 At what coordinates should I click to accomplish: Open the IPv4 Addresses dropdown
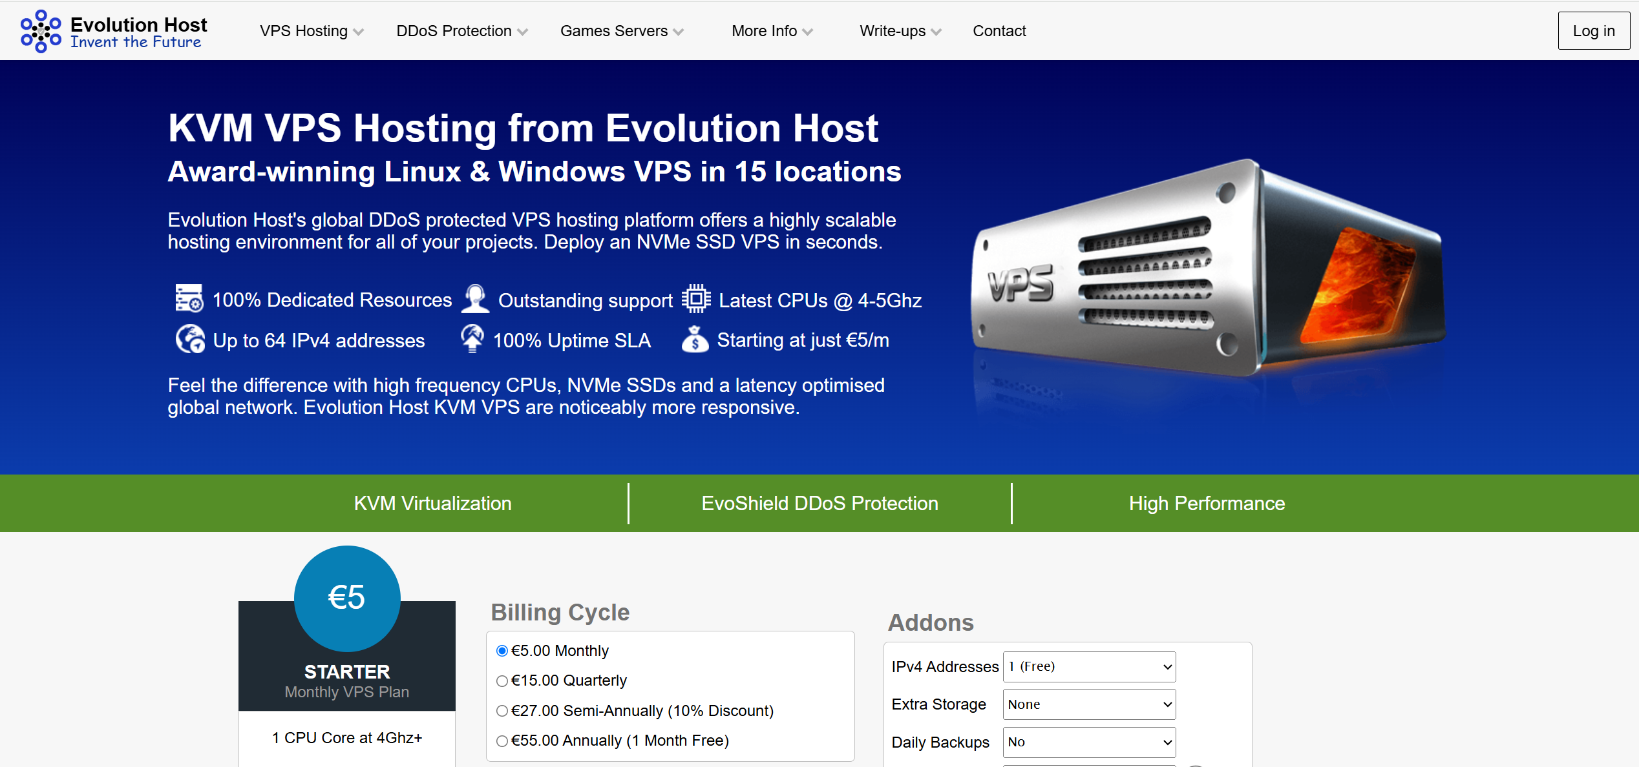click(1089, 667)
